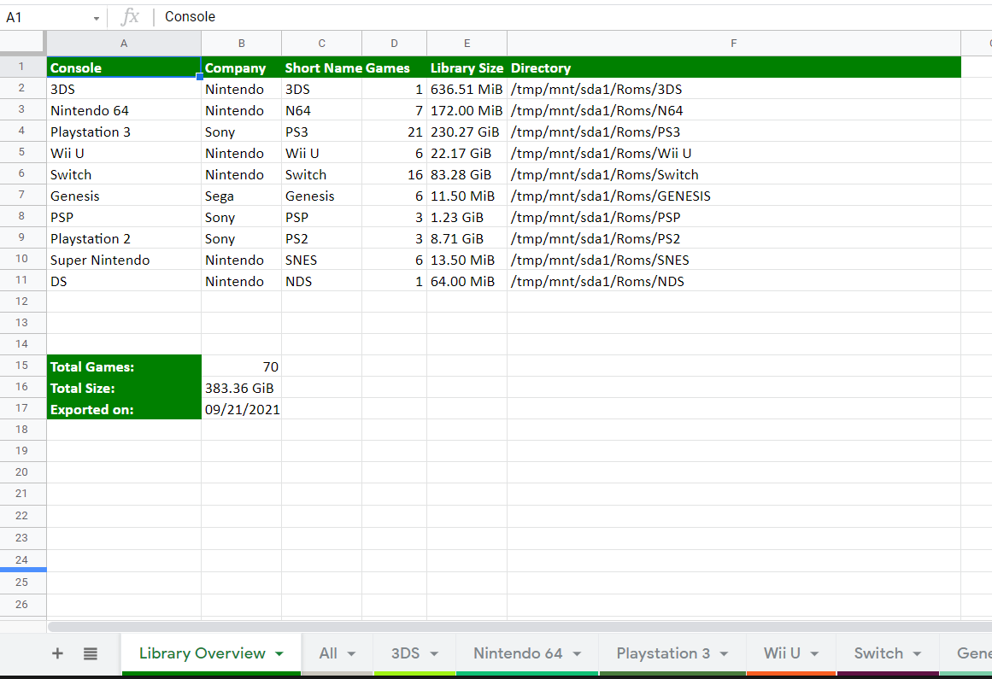Select the Super Nintendo console cell
Image resolution: width=992 pixels, height=679 pixels.
(x=124, y=260)
